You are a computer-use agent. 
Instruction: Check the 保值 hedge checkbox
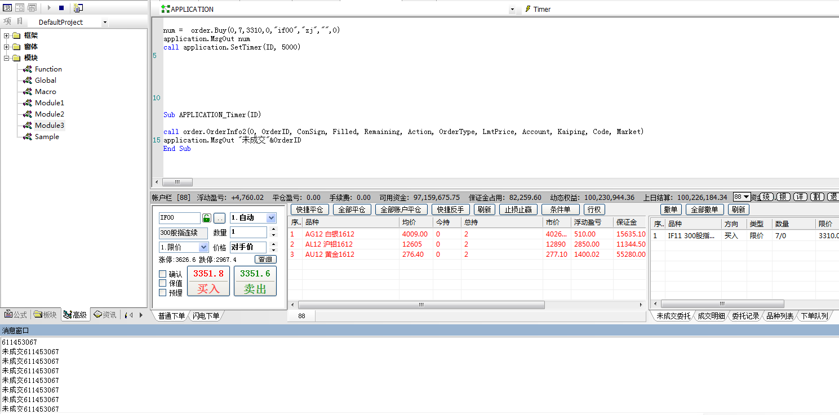pyautogui.click(x=163, y=283)
